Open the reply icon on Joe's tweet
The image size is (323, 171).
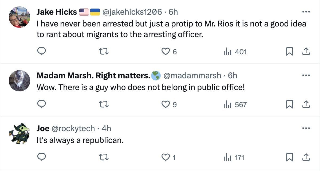[x=41, y=157]
